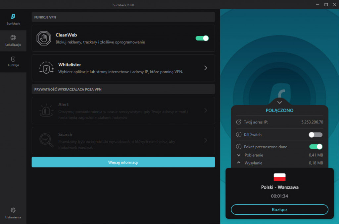Switch to the Funkcje tab
This screenshot has width=339, height=224.
coord(13,62)
